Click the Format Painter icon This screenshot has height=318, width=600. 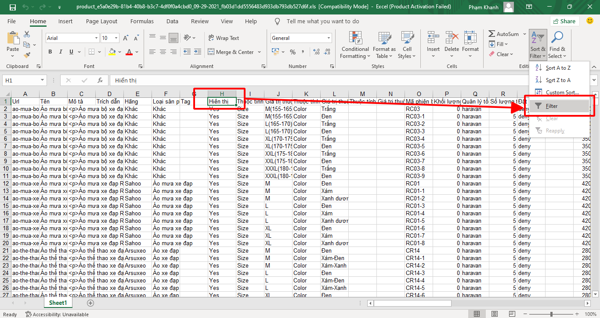27,55
